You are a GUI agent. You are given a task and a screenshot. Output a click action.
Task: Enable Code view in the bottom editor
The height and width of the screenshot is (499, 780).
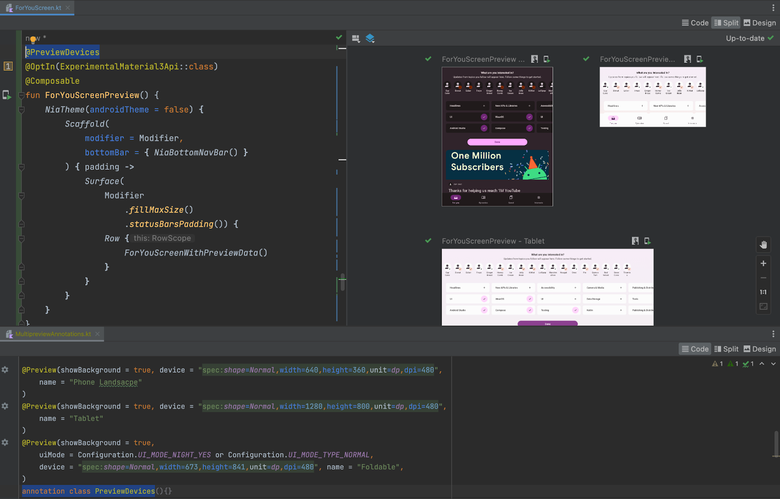[x=695, y=349]
